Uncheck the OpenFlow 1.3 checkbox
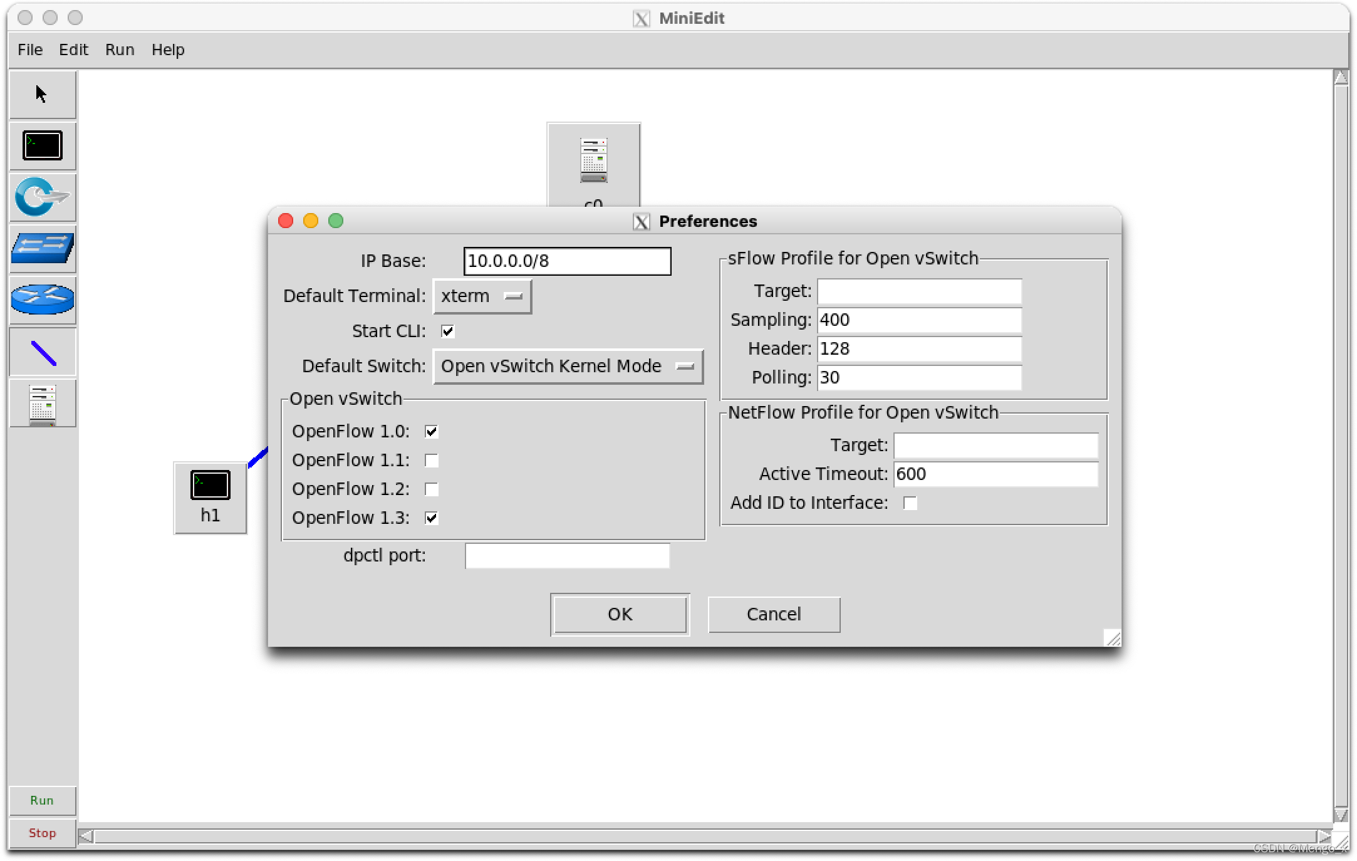 432,518
